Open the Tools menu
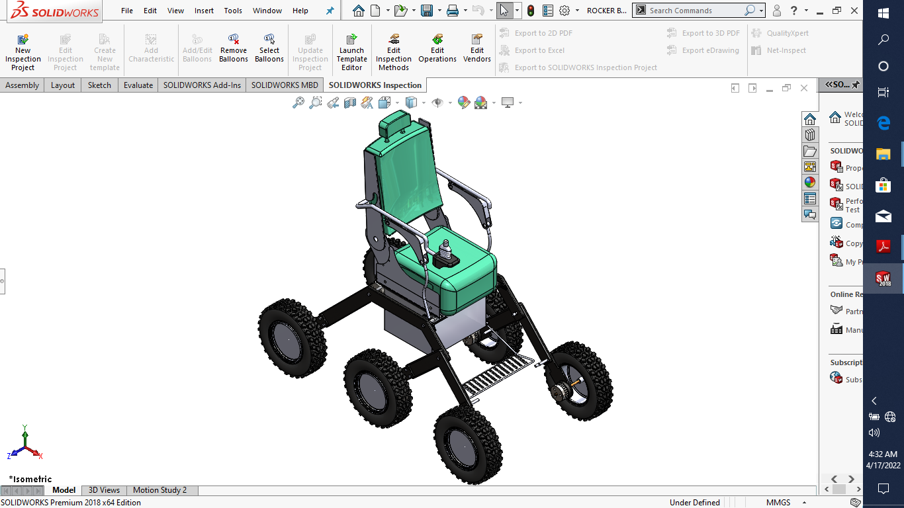The width and height of the screenshot is (904, 508). 233,11
